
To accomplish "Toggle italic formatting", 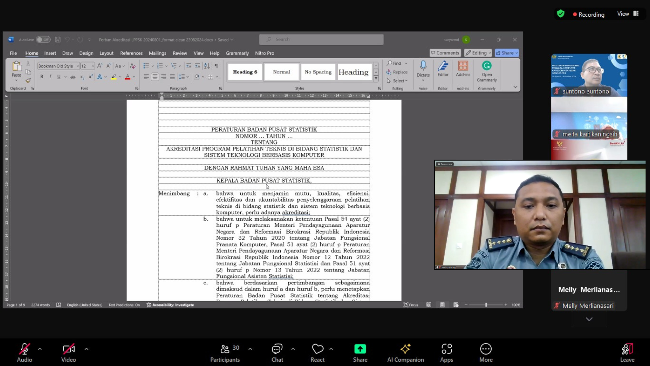I will (x=50, y=77).
